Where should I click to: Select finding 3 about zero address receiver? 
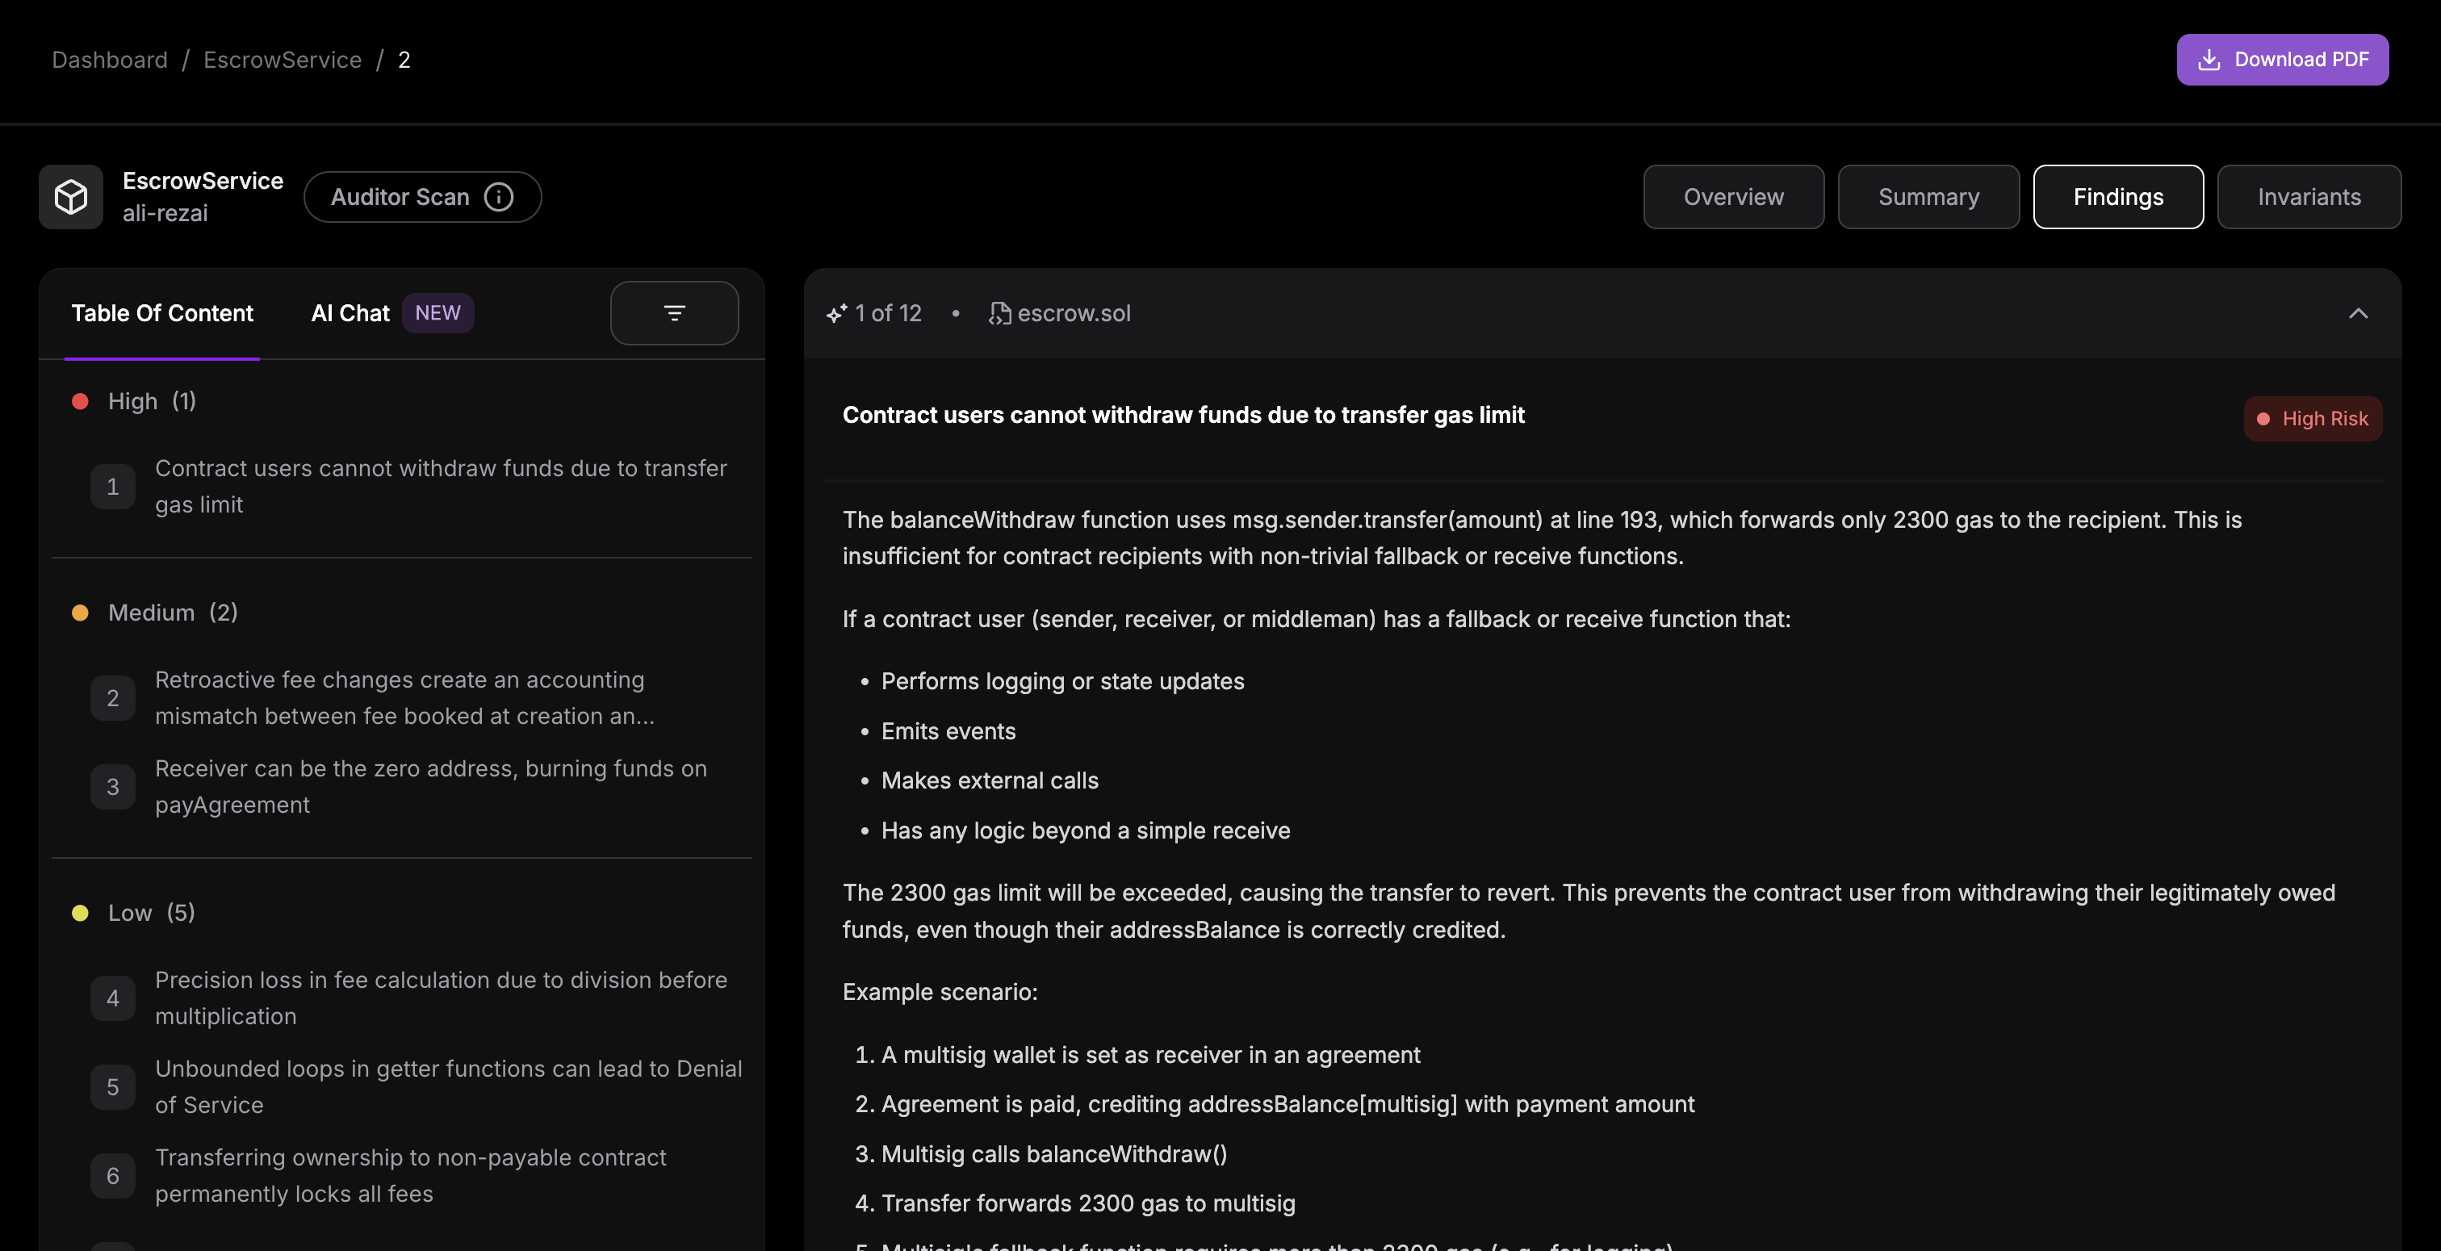click(x=430, y=787)
